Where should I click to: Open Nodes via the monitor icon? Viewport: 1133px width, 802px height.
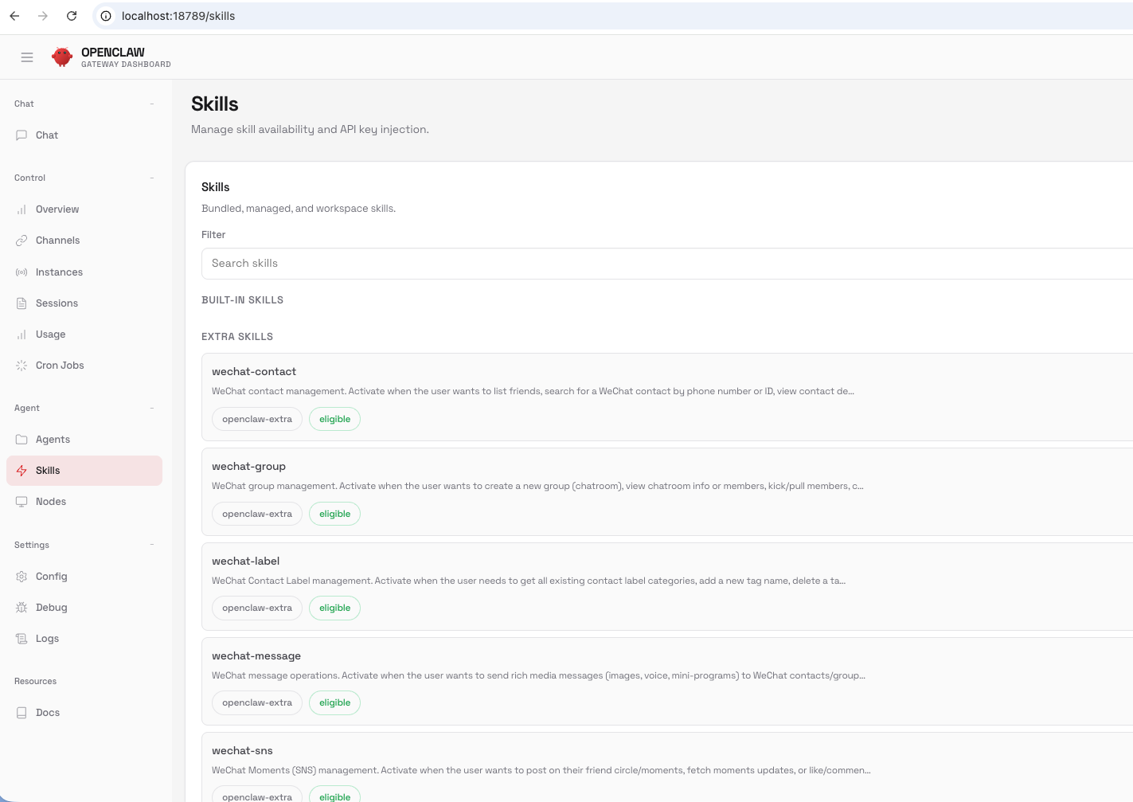click(21, 501)
